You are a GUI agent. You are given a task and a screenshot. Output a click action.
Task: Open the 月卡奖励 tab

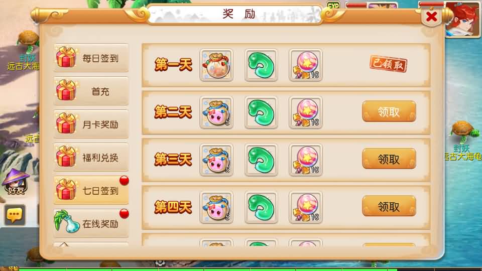(91, 124)
